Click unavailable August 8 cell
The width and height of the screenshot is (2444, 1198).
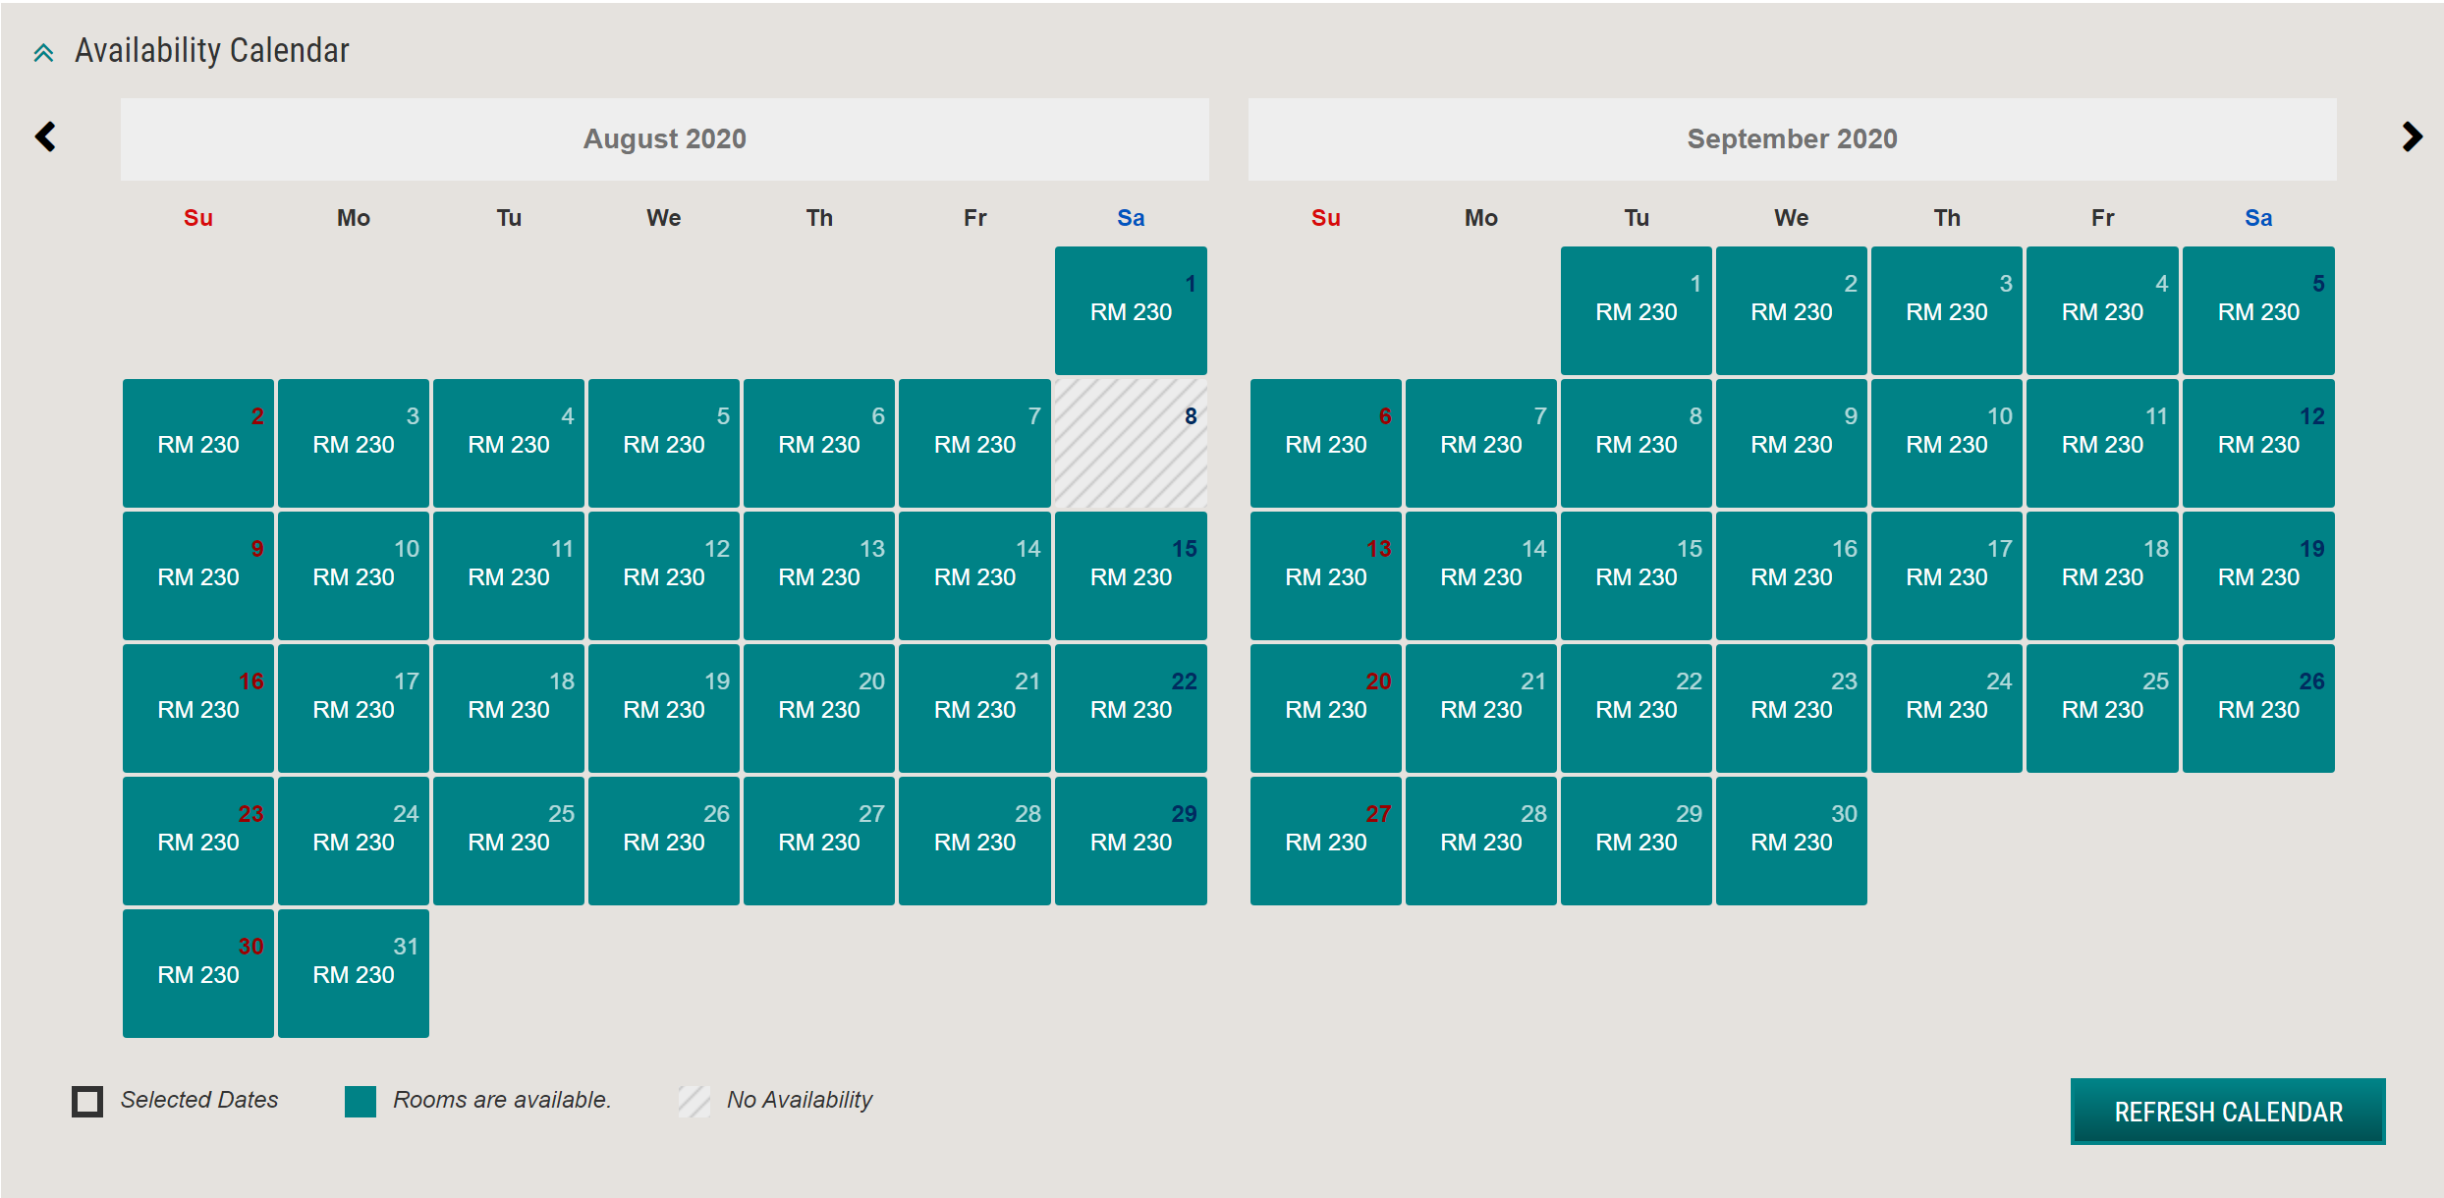[x=1131, y=443]
